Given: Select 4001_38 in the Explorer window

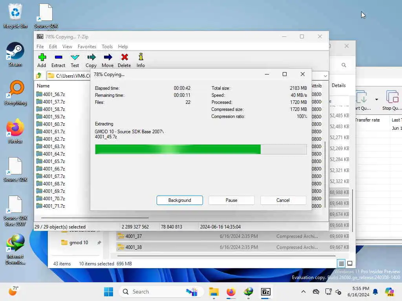Looking at the screenshot, I should pos(233,247).
